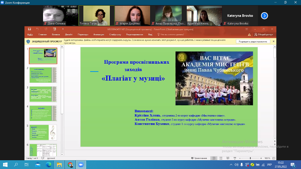Open Zoom from the Windows taskbar
The height and width of the screenshot is (169, 301).
click(x=81, y=165)
